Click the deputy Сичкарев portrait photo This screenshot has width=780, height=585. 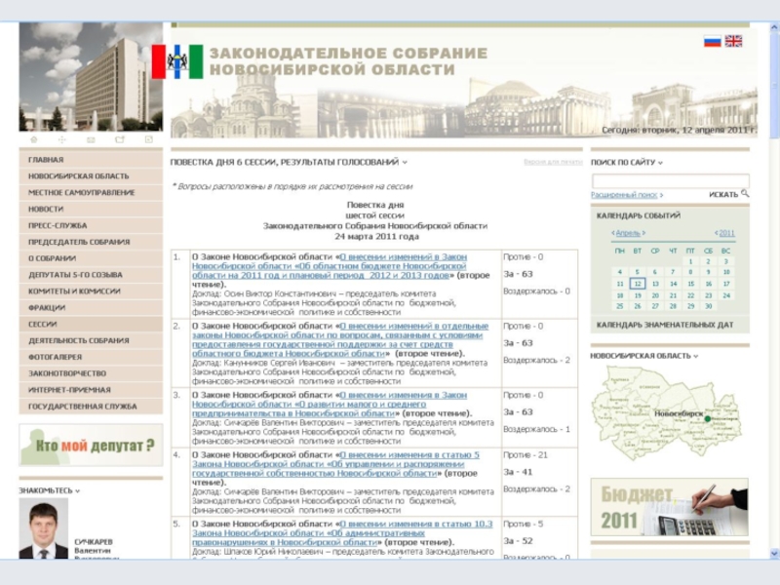(44, 528)
